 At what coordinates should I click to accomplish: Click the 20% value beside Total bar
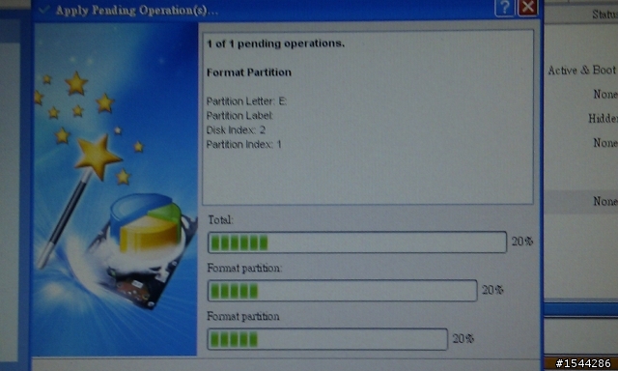(x=521, y=242)
